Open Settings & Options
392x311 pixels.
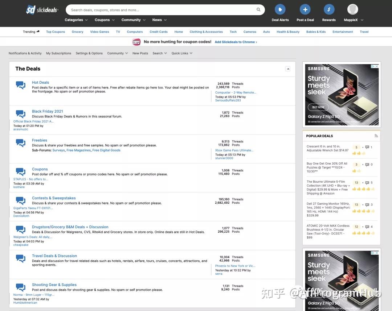pos(89,53)
